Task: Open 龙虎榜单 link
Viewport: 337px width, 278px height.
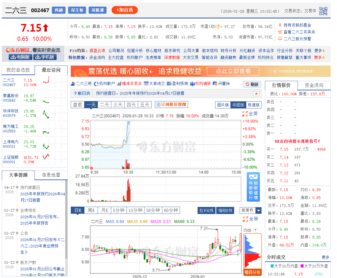Action: 153,57
